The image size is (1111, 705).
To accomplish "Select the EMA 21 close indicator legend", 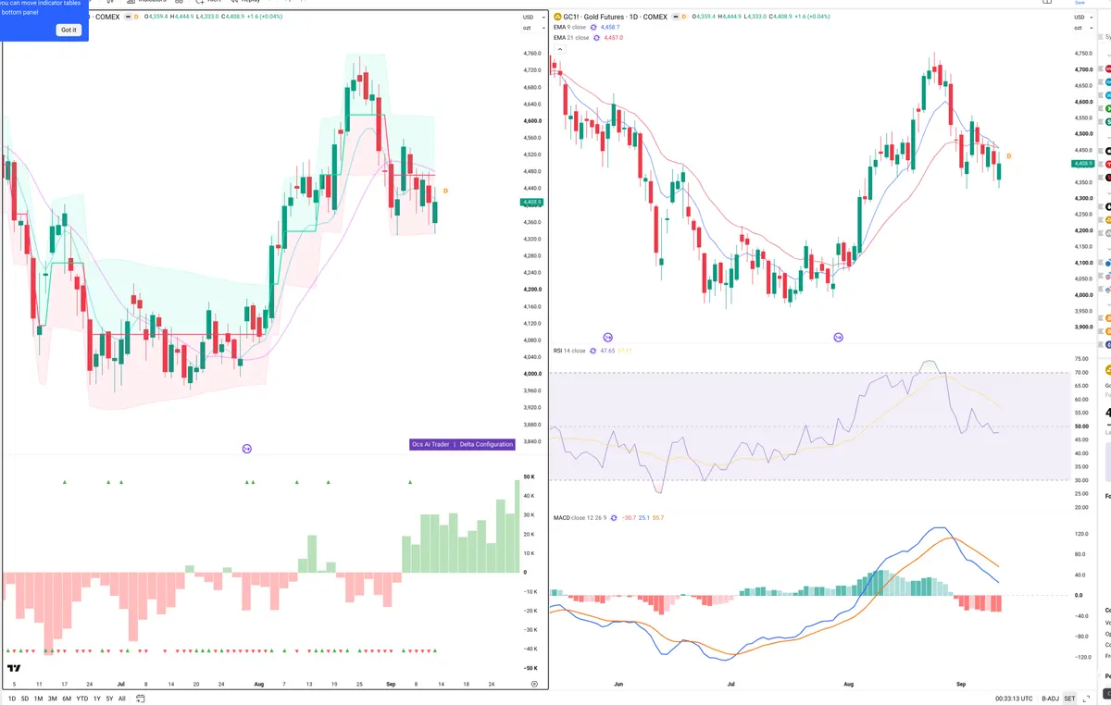I will (x=571, y=38).
